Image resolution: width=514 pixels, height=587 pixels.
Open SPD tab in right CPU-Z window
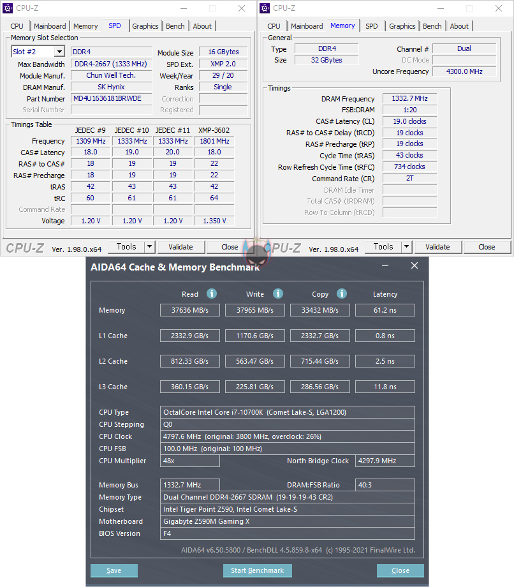coord(372,26)
